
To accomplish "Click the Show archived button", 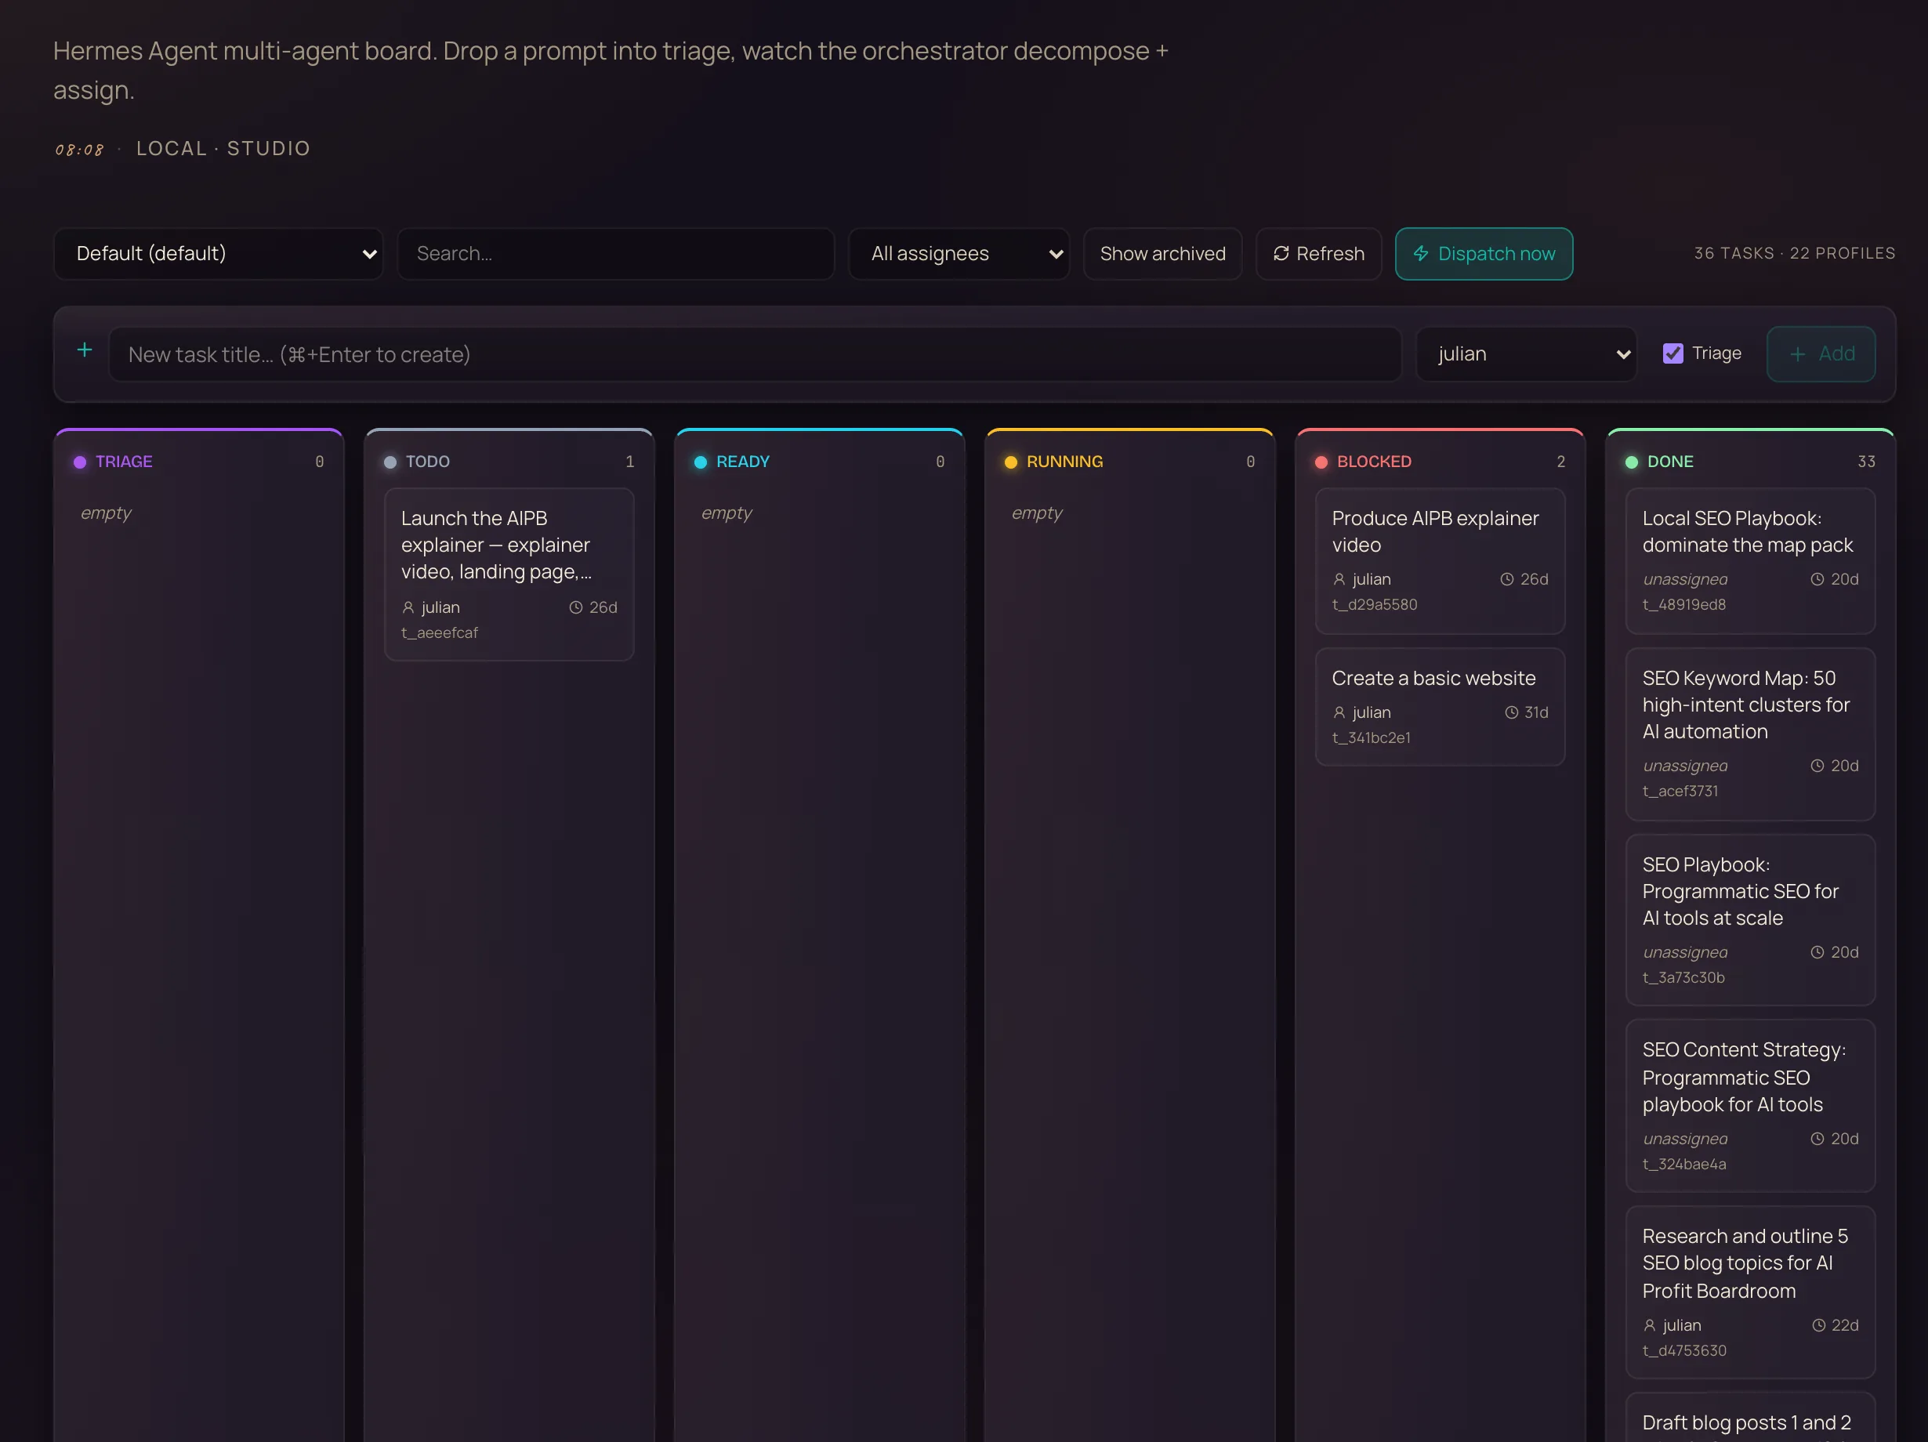I will click(1163, 254).
